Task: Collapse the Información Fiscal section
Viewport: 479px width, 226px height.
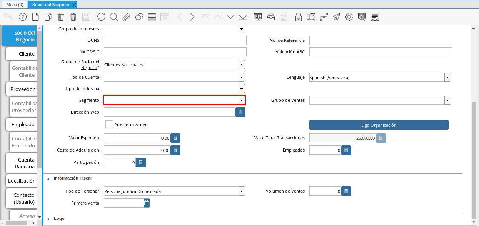Action: [x=49, y=178]
